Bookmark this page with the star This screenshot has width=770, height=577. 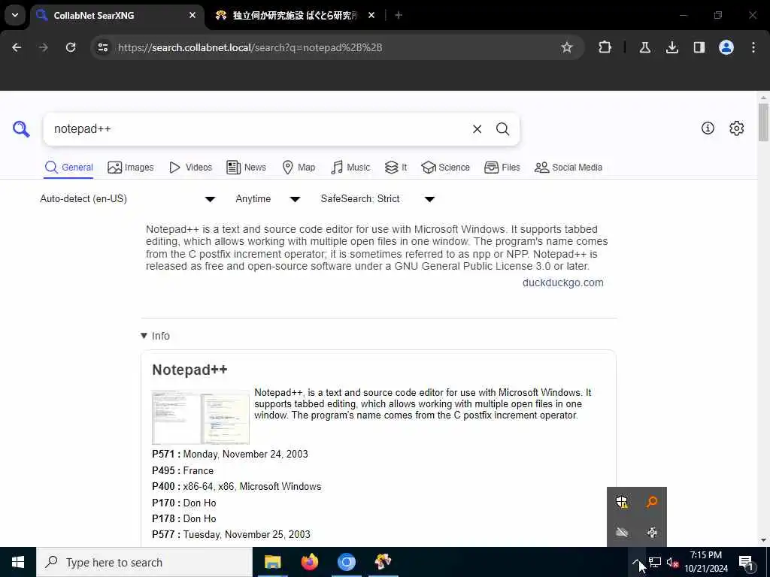pos(567,47)
